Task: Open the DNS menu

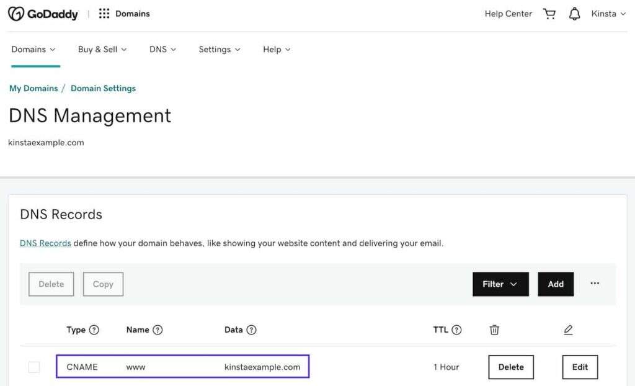Action: (x=162, y=50)
